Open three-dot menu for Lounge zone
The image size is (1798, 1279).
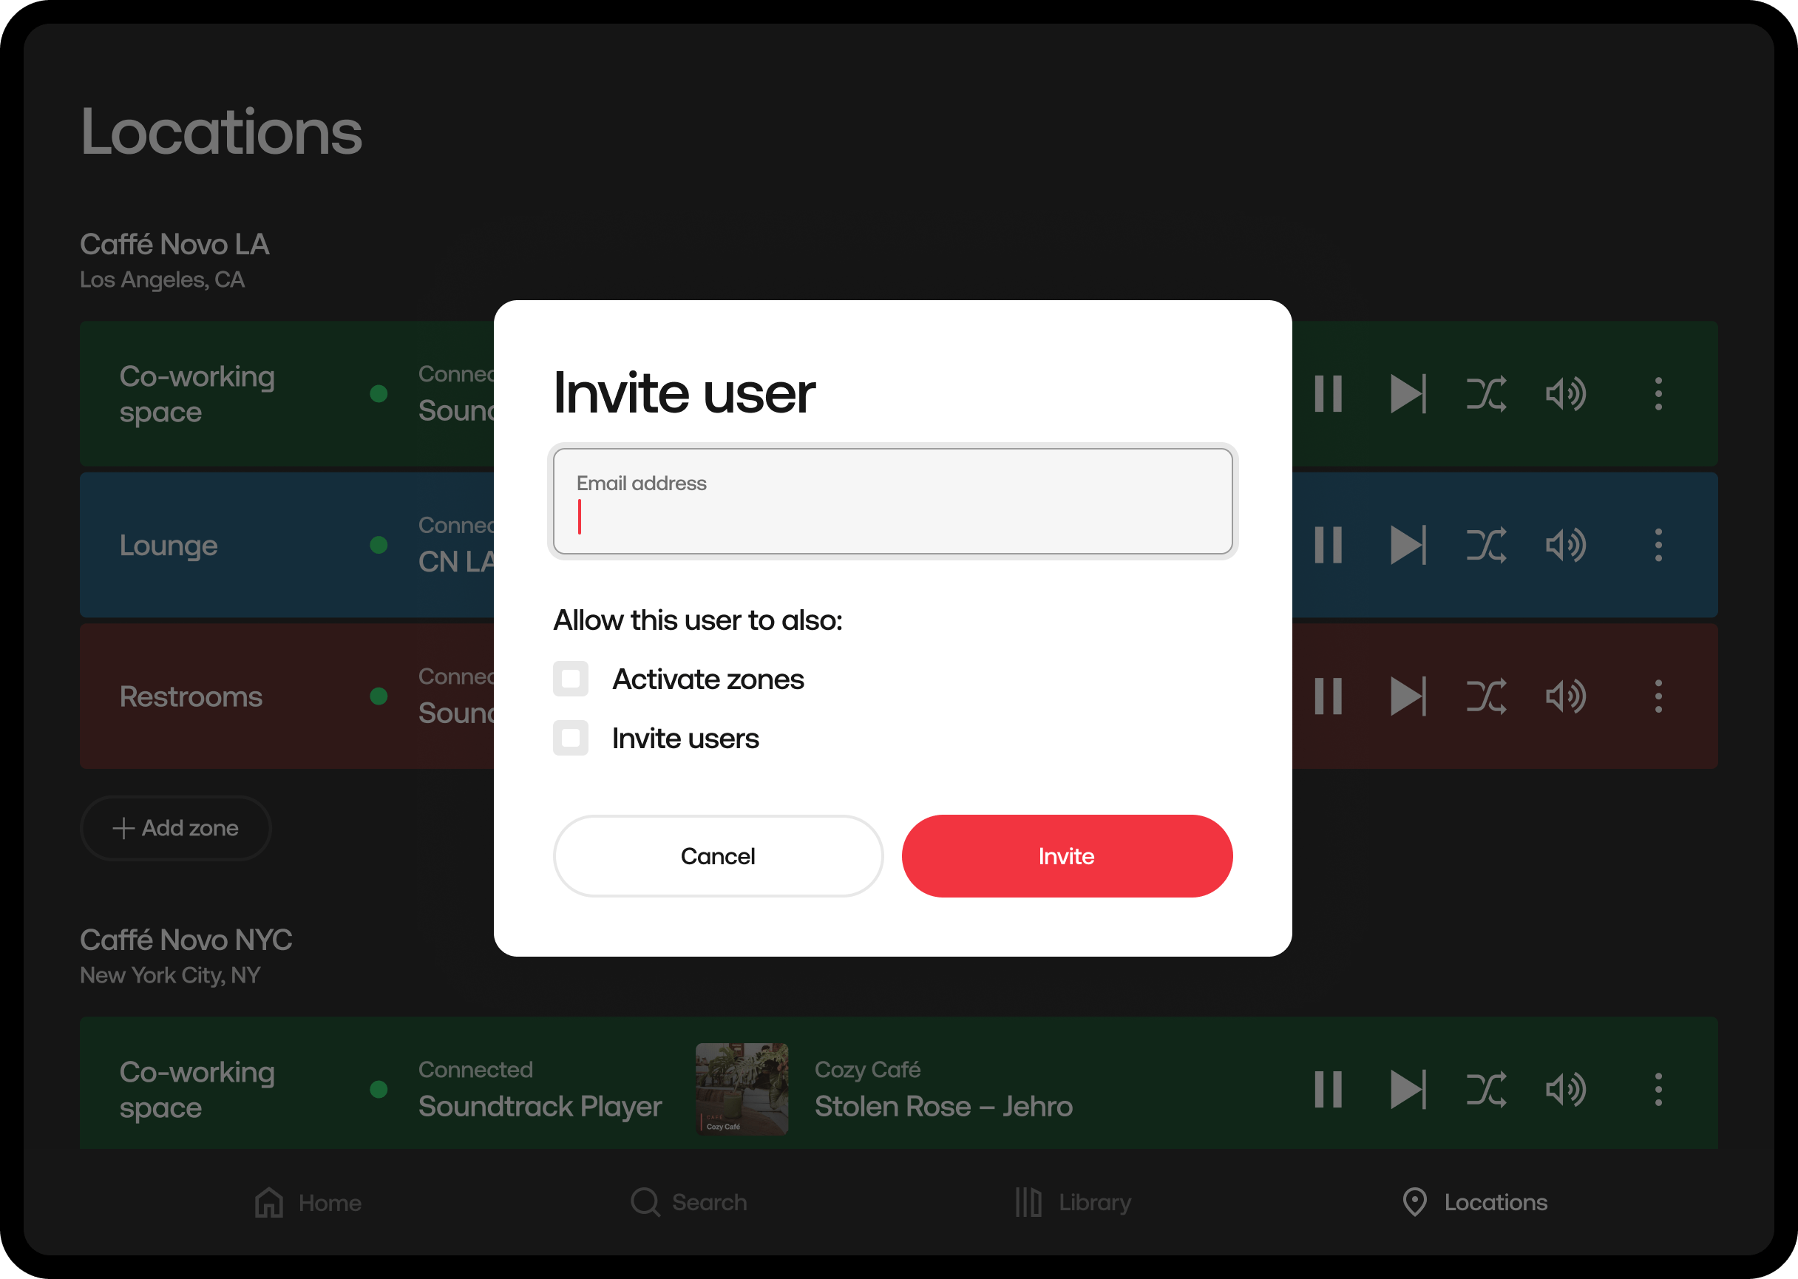click(x=1658, y=545)
